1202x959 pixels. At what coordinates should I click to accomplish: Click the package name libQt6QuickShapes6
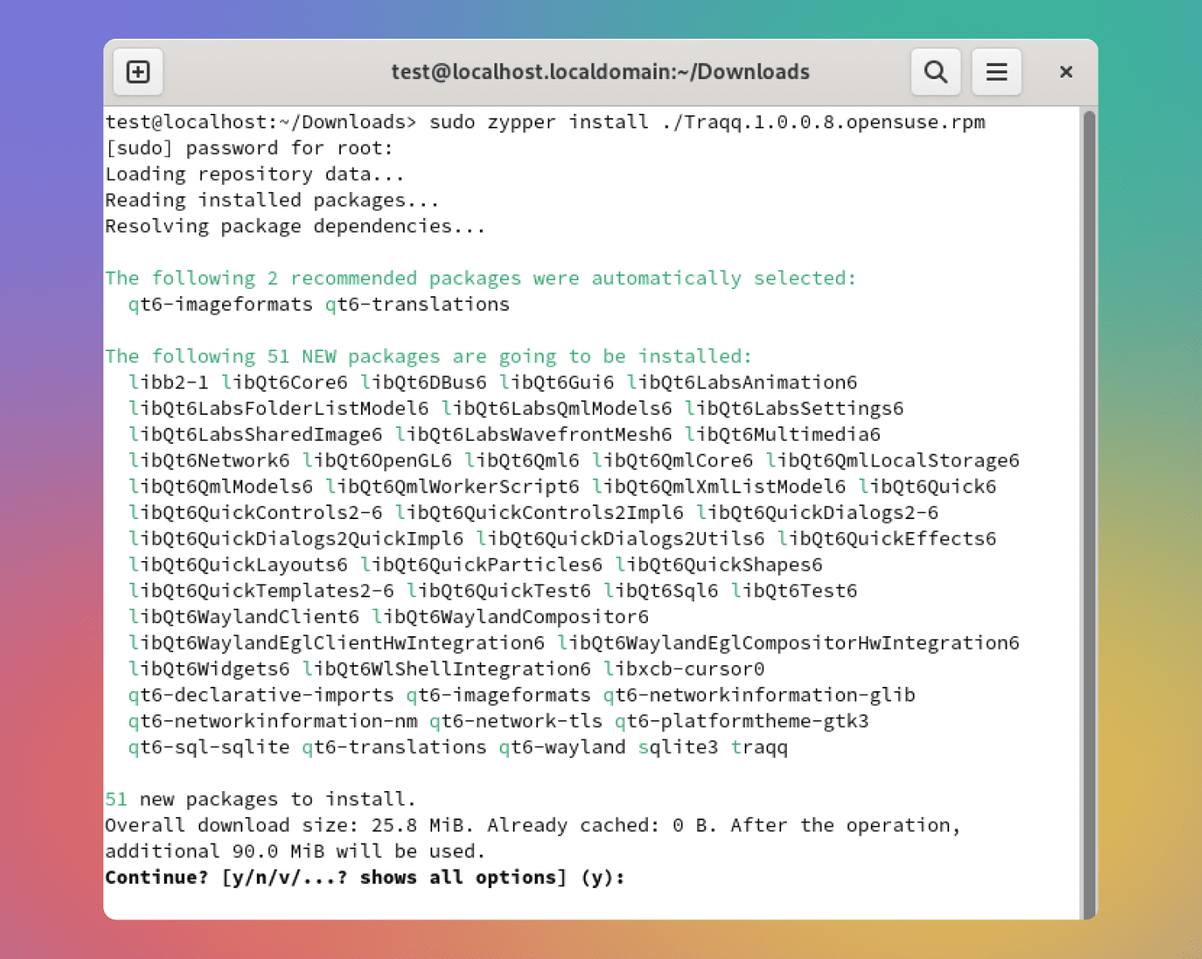click(x=719, y=565)
